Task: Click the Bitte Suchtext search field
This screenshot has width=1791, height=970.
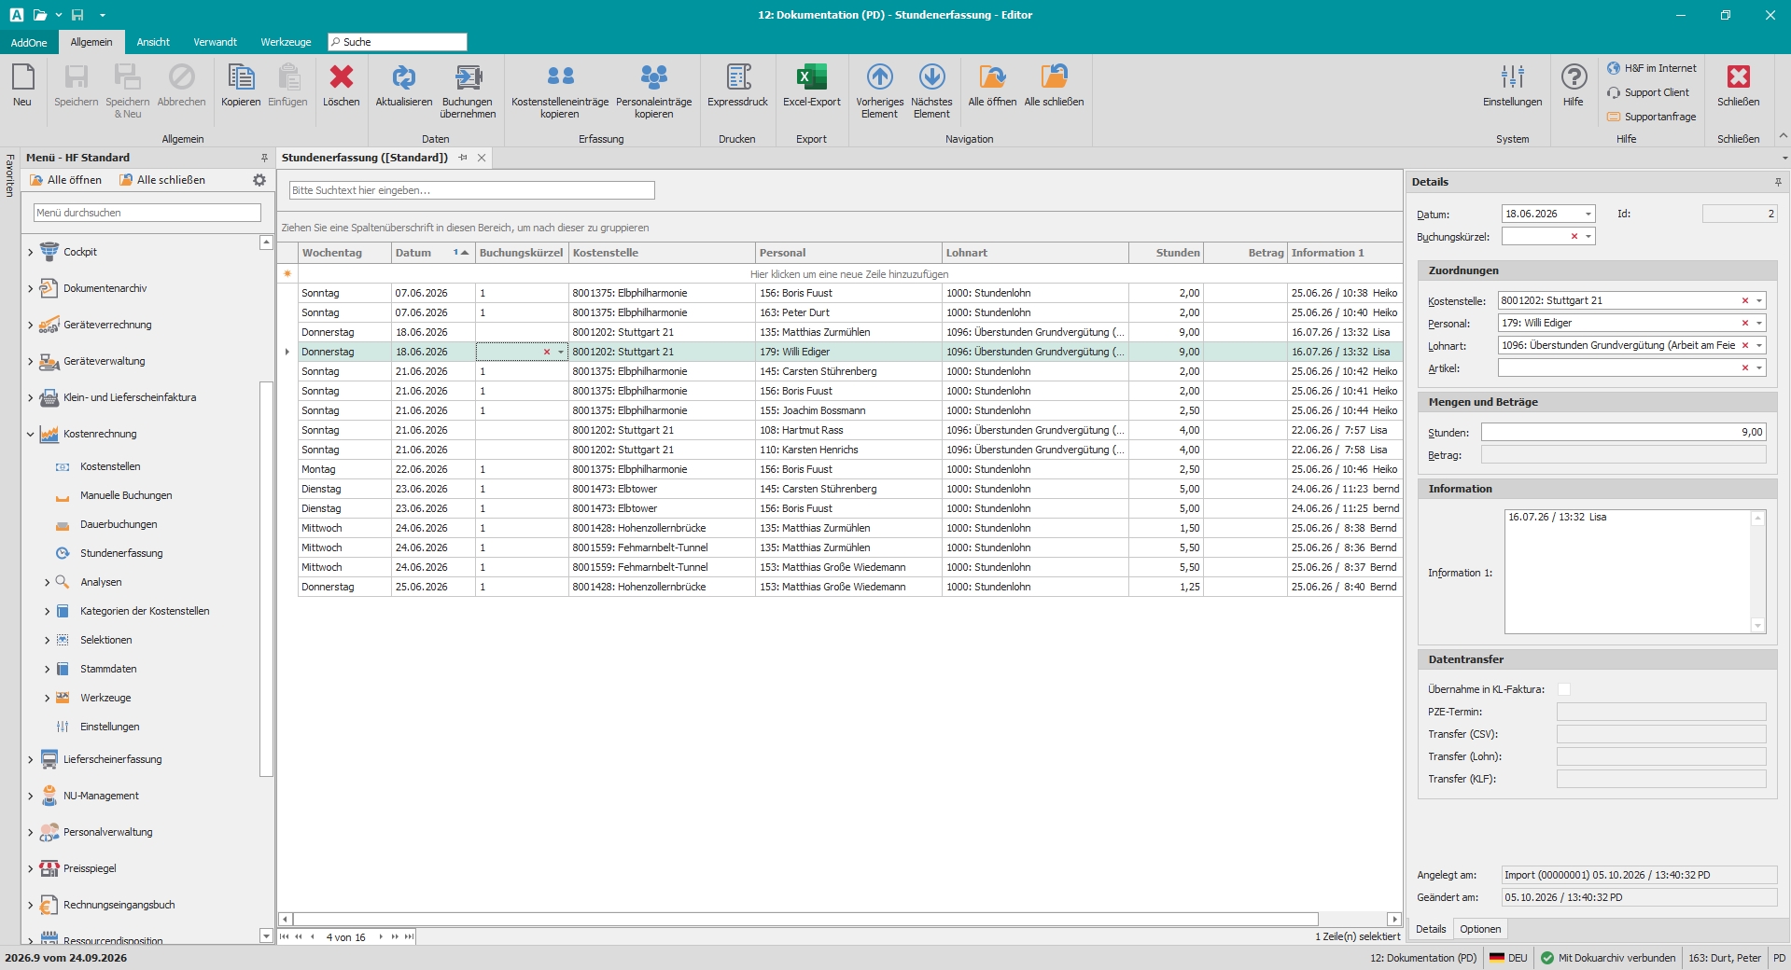Action: click(x=472, y=190)
